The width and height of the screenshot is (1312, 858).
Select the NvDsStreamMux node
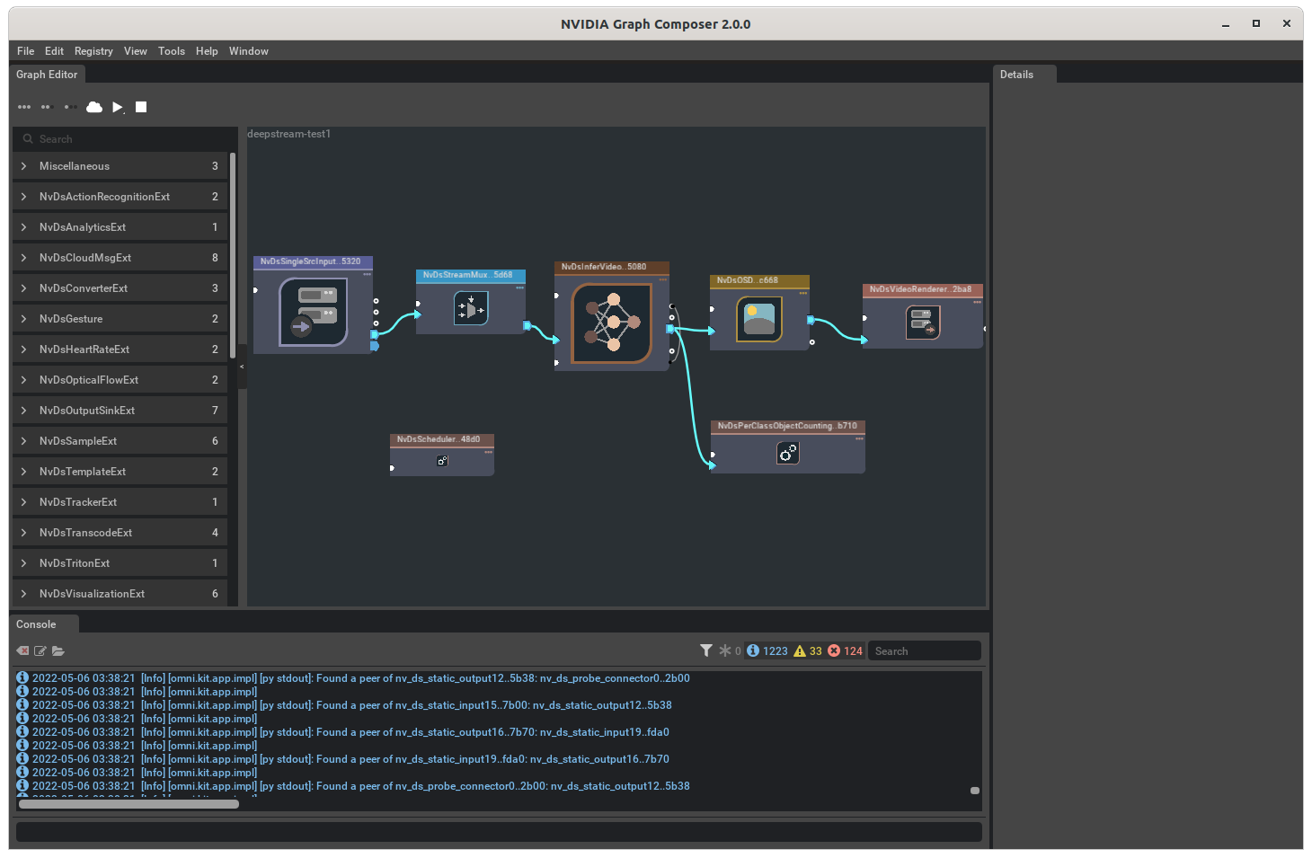click(x=471, y=302)
